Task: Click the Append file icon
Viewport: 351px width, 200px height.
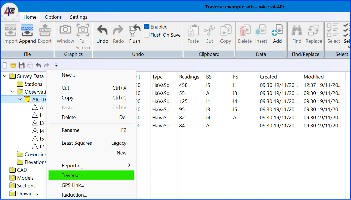Action: click(x=27, y=30)
